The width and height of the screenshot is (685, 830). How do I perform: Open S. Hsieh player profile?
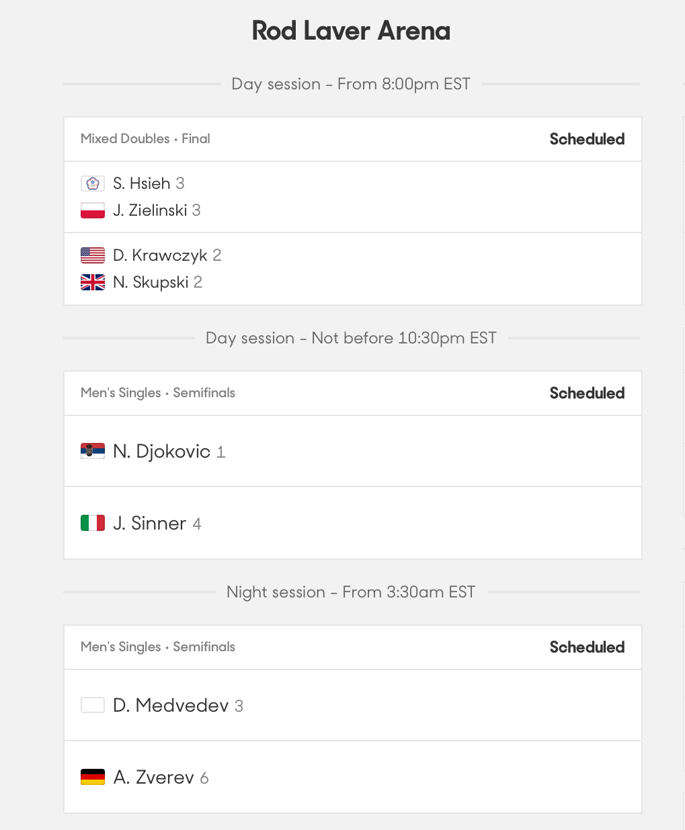click(142, 183)
